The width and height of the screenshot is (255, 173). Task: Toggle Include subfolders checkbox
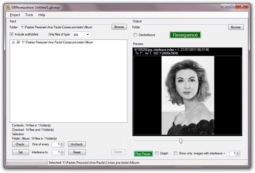click(x=11, y=34)
